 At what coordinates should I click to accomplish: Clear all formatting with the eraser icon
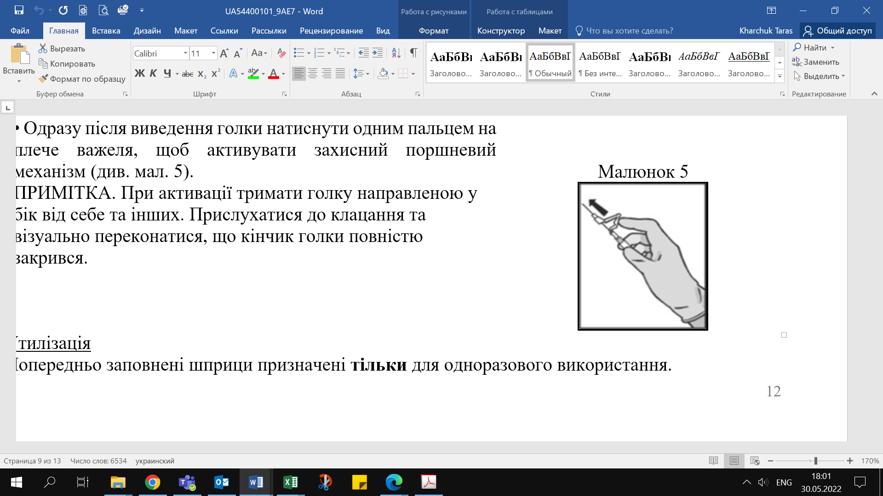click(x=281, y=53)
